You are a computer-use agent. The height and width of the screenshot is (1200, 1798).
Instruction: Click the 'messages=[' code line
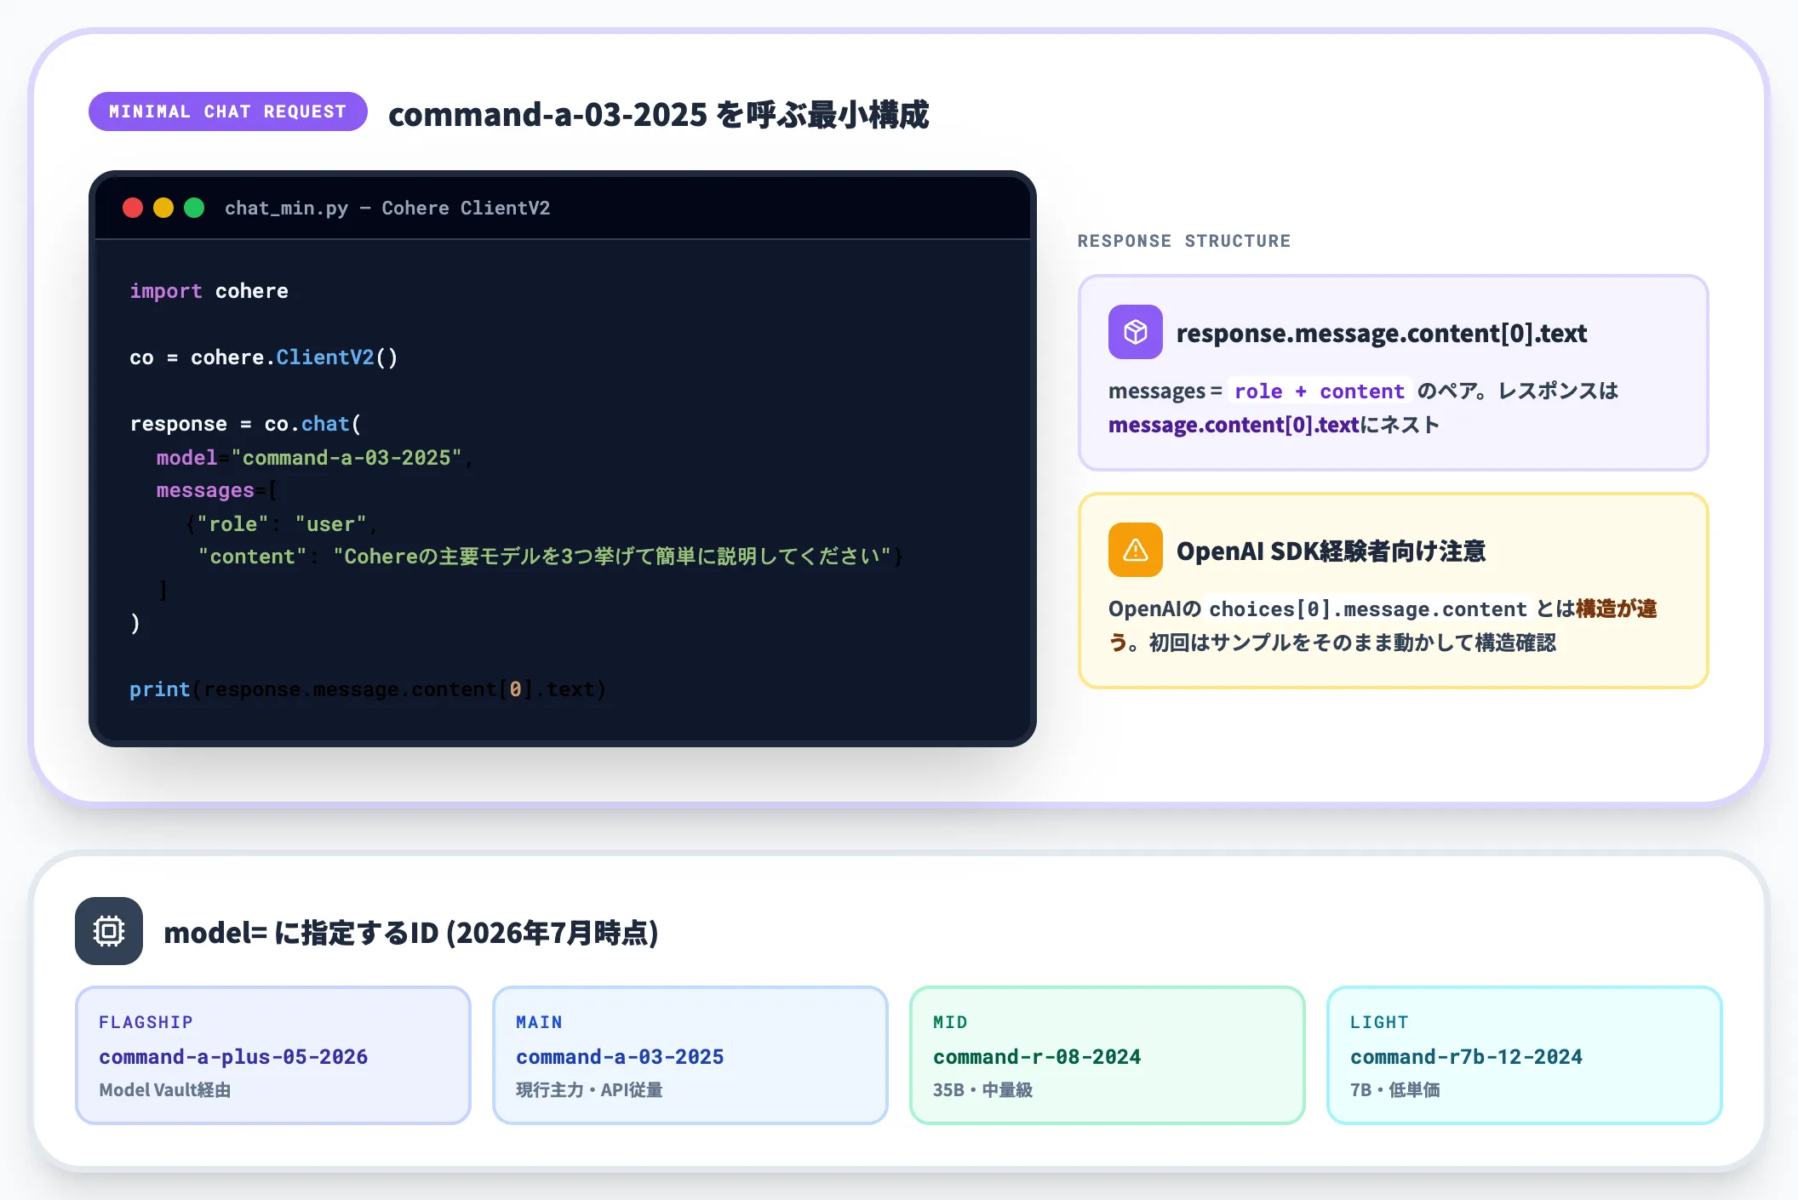point(217,490)
